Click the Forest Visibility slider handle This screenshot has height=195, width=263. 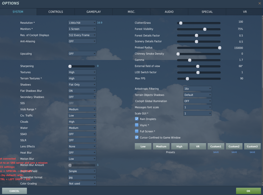[205, 29]
